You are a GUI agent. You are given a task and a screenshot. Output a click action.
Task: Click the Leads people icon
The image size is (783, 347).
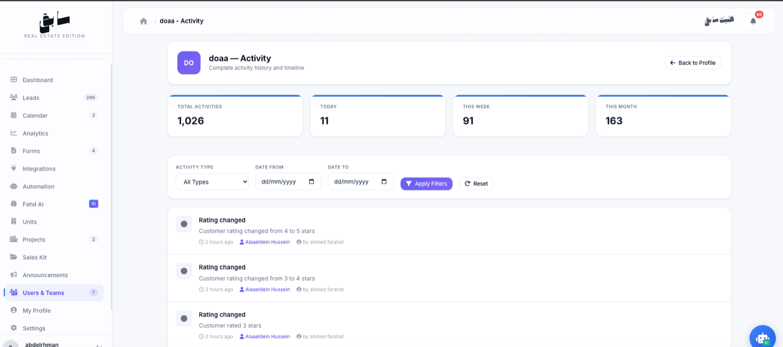coord(14,97)
